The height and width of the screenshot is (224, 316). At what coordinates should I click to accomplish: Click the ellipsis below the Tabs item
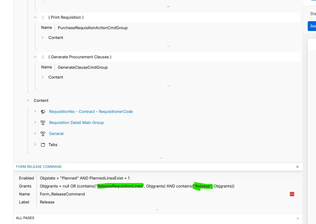[x=161, y=158]
